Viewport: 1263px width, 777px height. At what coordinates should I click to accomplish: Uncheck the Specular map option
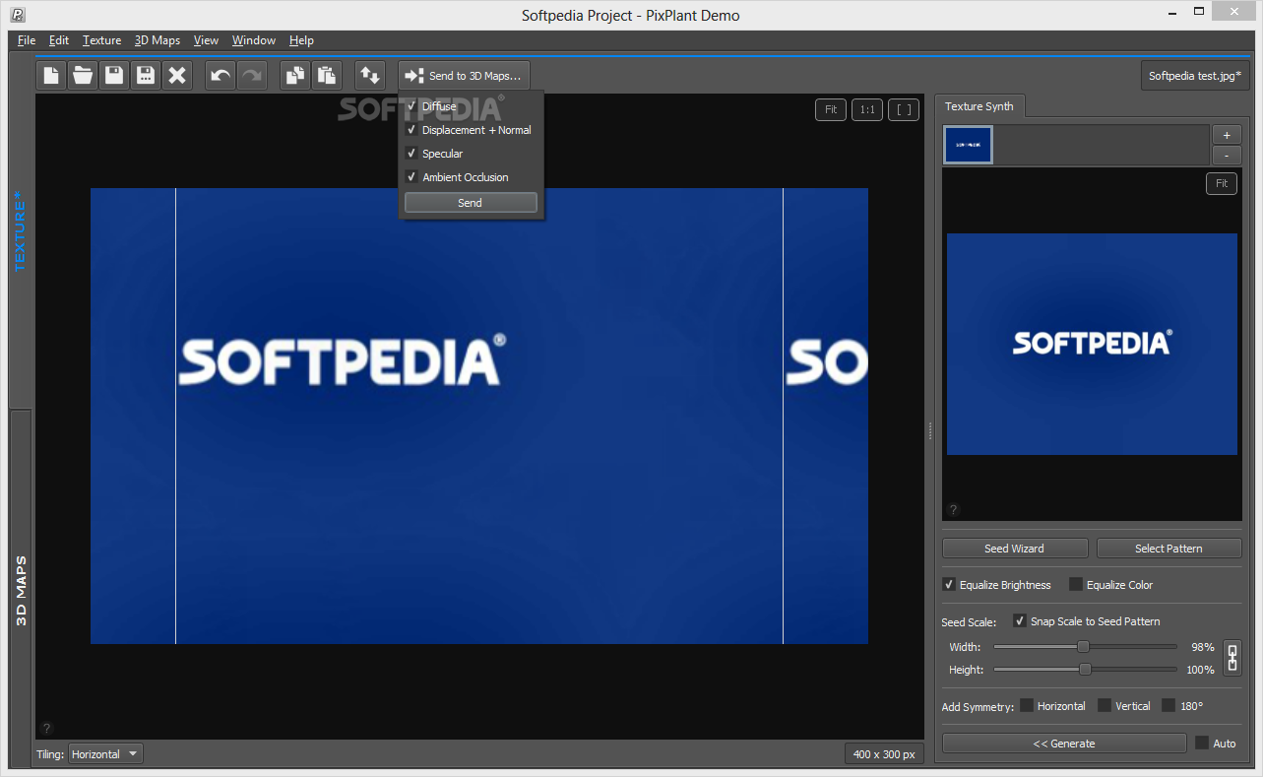411,154
